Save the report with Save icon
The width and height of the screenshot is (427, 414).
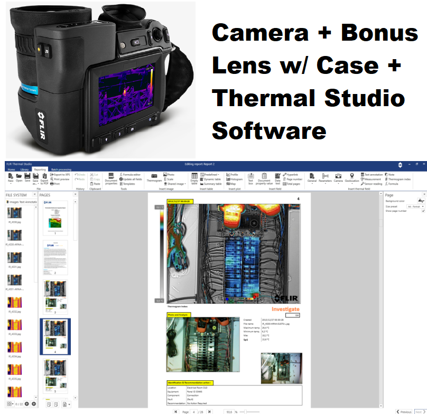click(x=27, y=178)
